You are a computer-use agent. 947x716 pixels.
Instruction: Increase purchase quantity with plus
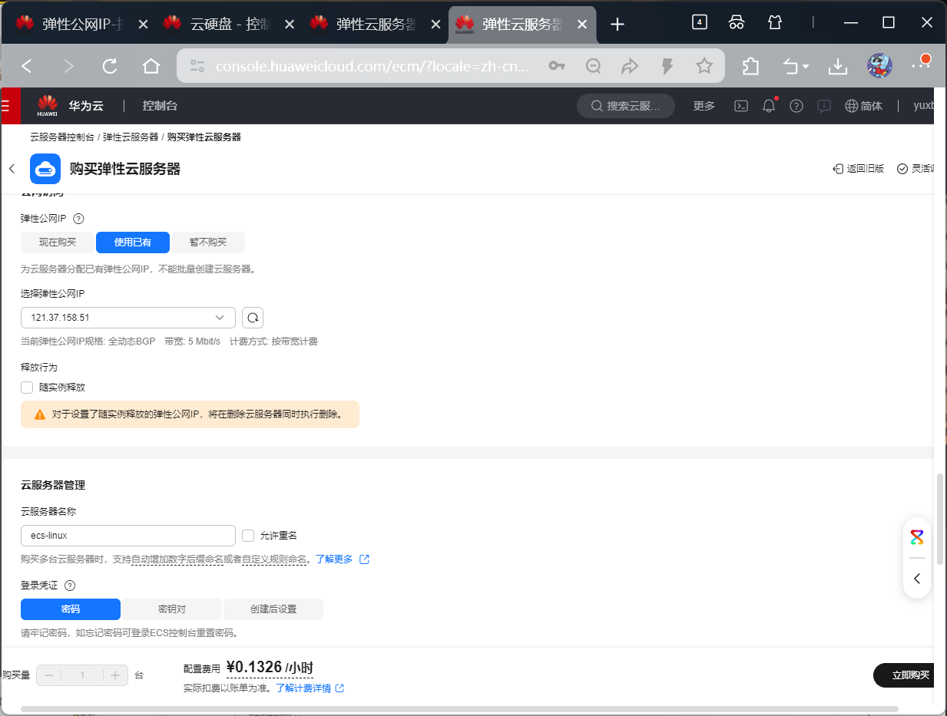tap(115, 675)
